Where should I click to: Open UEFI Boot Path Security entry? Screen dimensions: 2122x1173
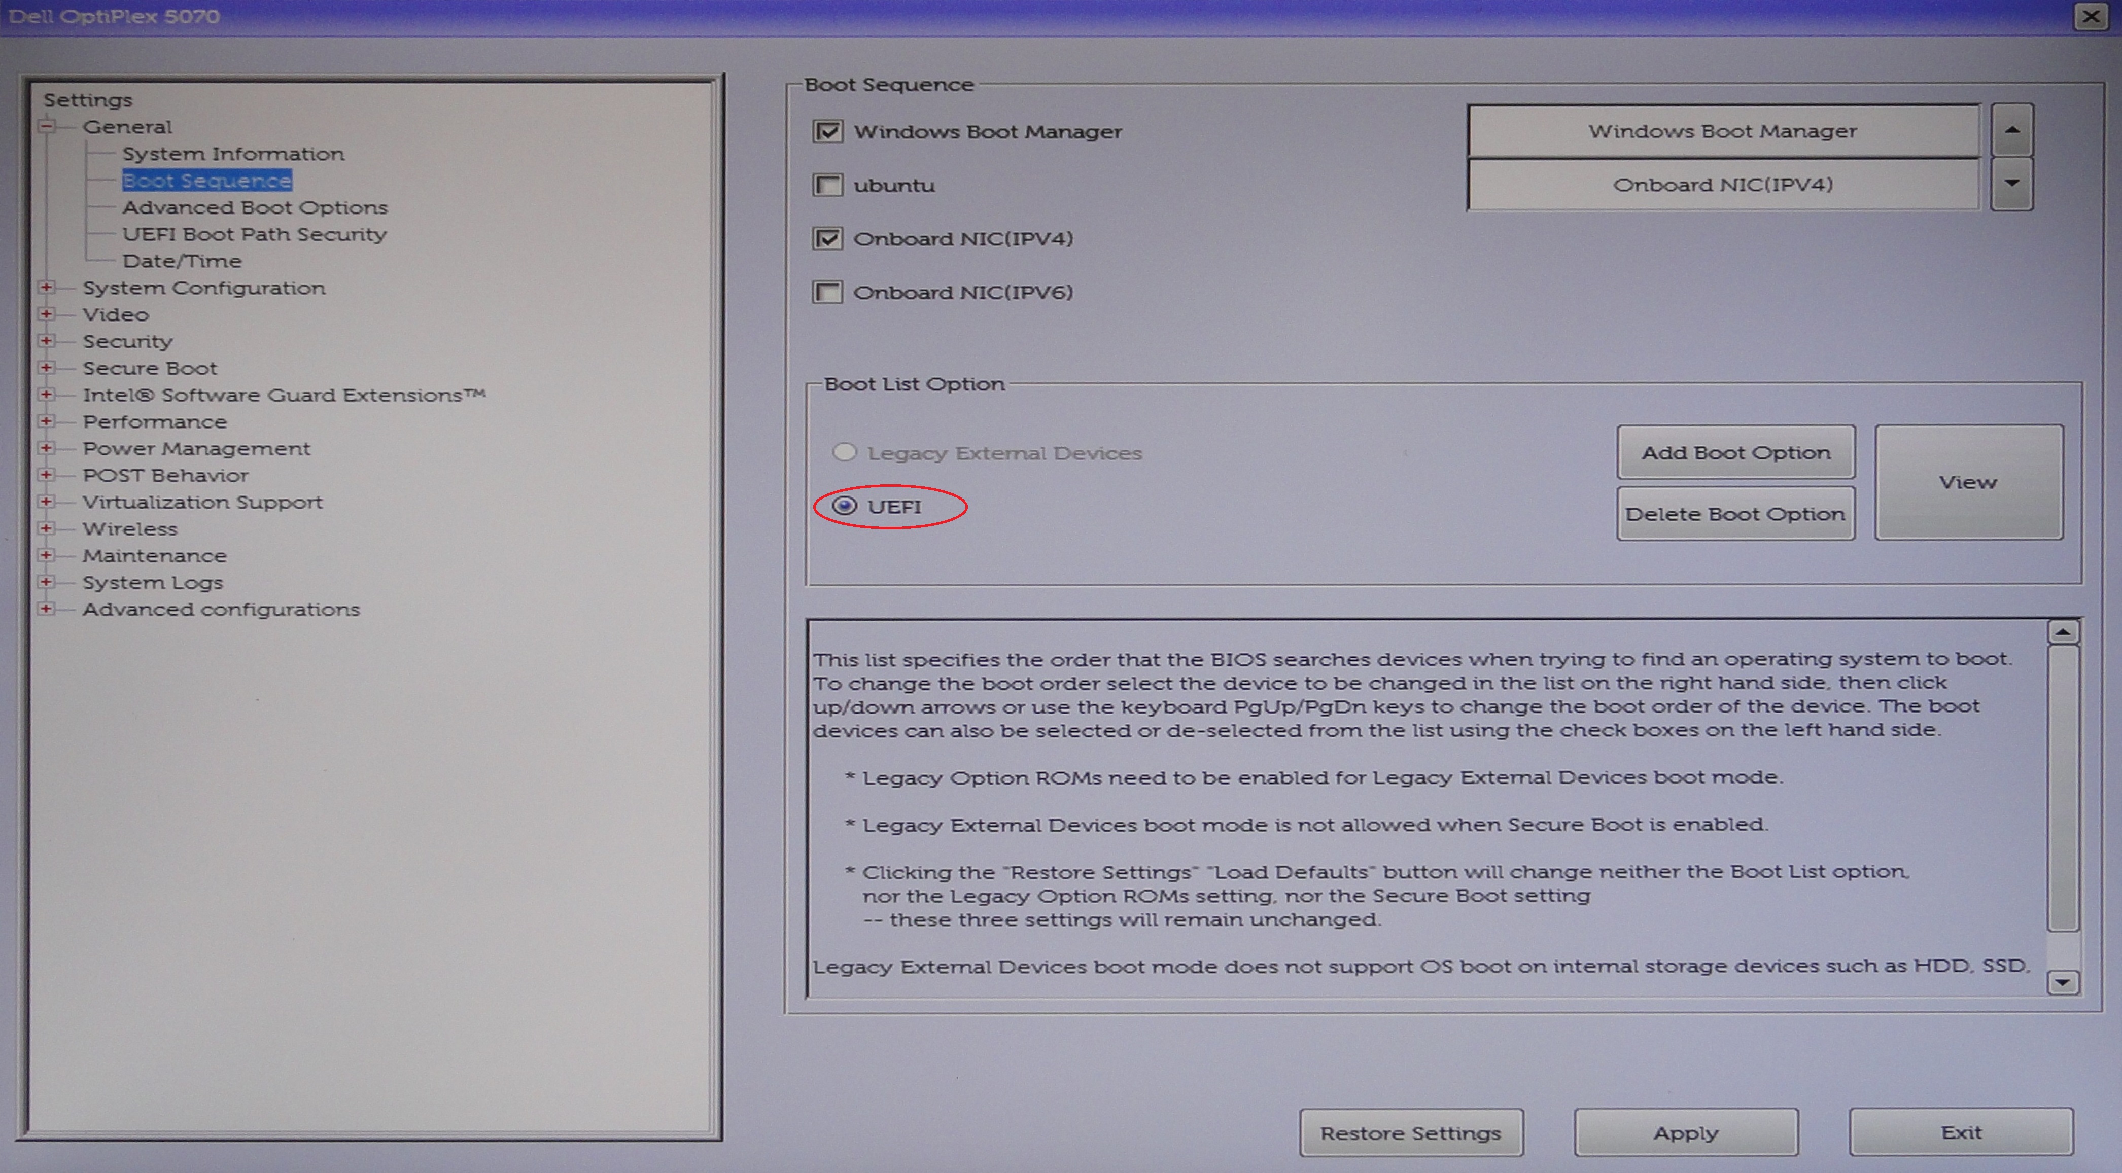point(254,234)
